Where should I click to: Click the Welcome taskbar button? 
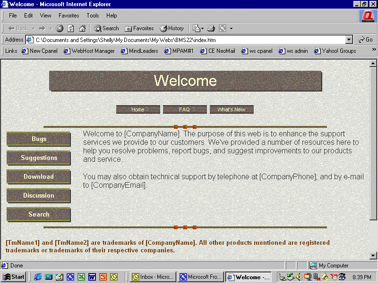[x=249, y=277]
